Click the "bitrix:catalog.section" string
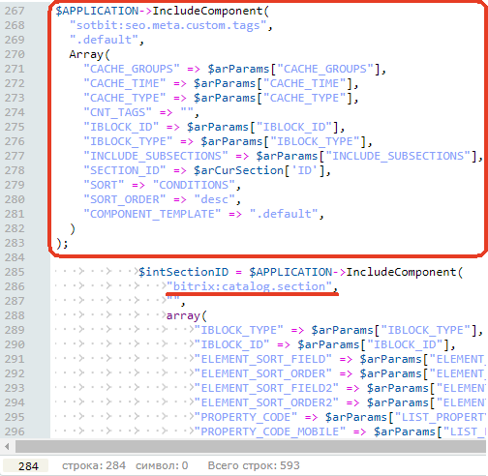488x476 pixels. click(249, 286)
